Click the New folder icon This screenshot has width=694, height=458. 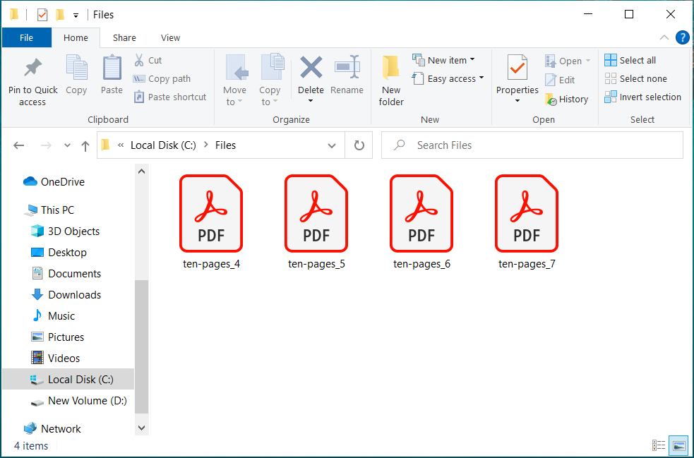pos(391,68)
